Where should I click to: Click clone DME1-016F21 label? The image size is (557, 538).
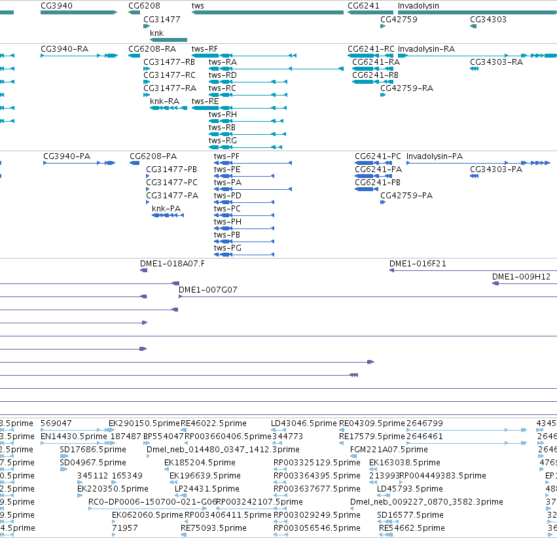point(418,264)
